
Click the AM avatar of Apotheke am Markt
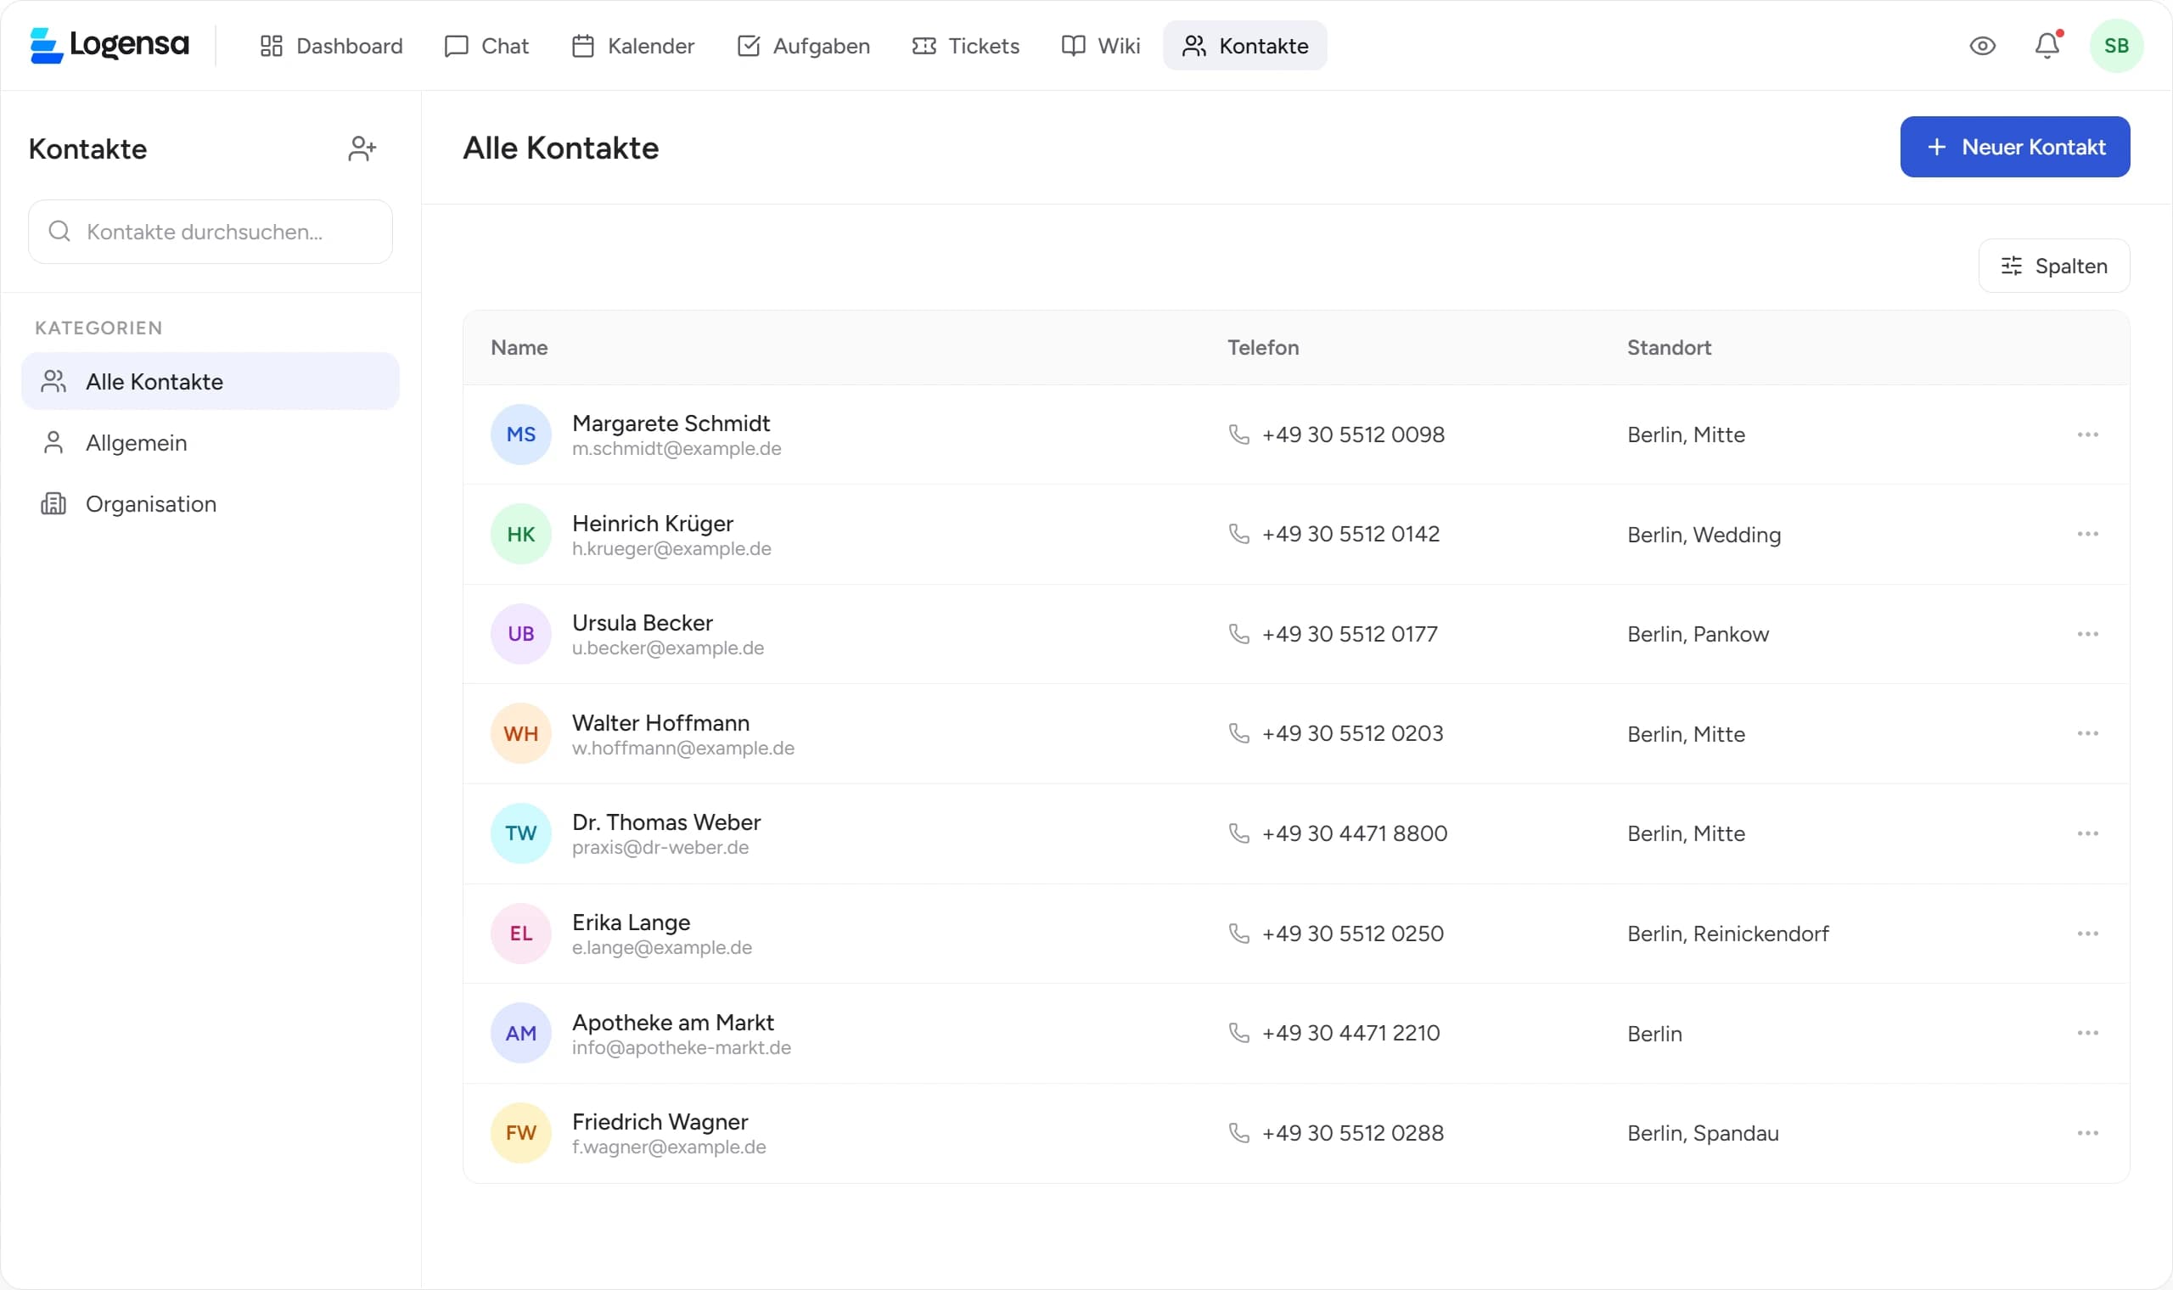click(x=520, y=1033)
